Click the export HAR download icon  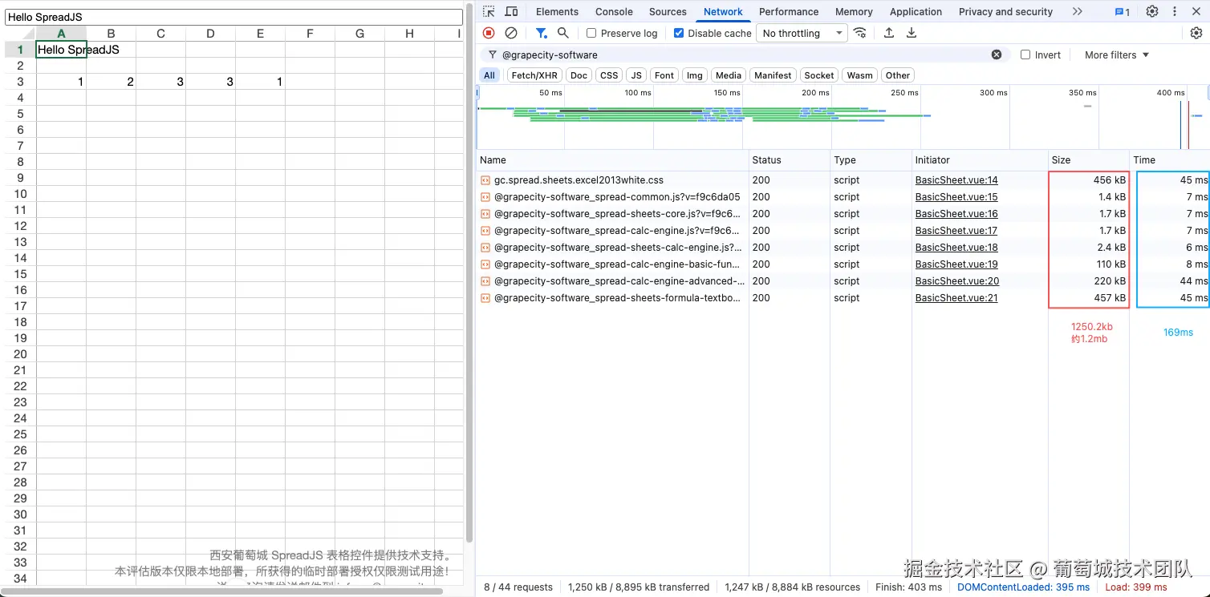912,33
